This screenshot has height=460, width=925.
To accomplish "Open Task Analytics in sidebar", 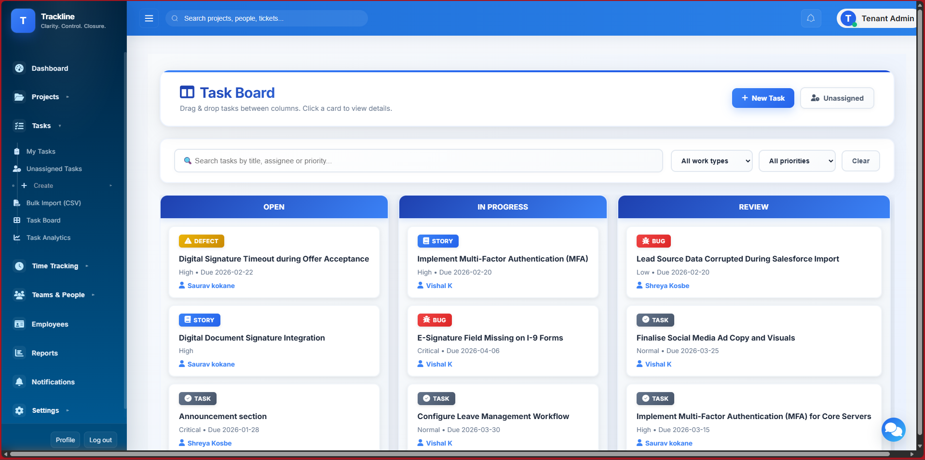I will coord(48,237).
